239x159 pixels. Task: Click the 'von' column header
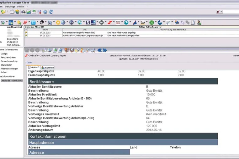point(85,30)
